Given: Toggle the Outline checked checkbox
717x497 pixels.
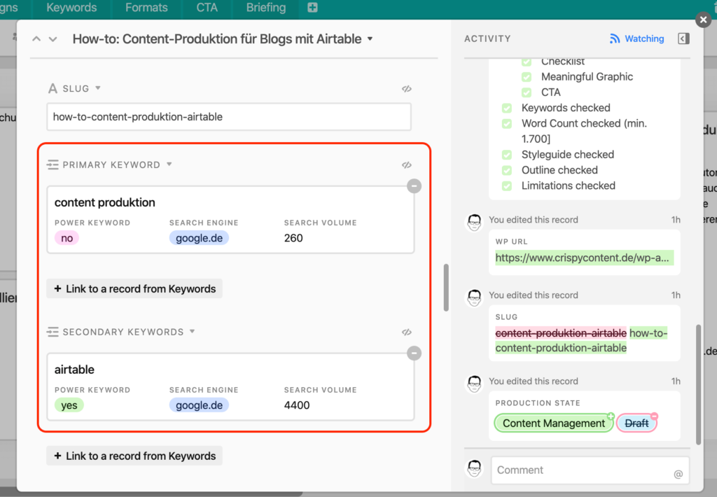Looking at the screenshot, I should click(x=507, y=170).
